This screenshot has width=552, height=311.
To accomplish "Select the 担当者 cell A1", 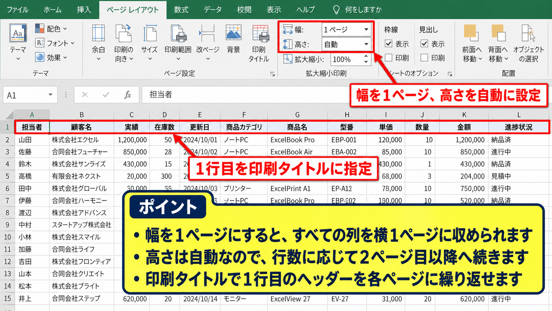I will (x=32, y=127).
